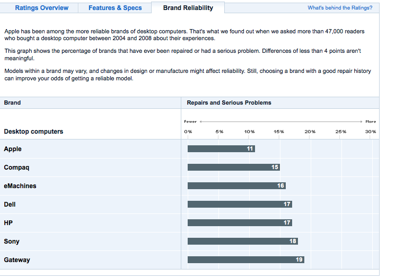Click the 20% axis label
404x279 pixels.
point(310,132)
